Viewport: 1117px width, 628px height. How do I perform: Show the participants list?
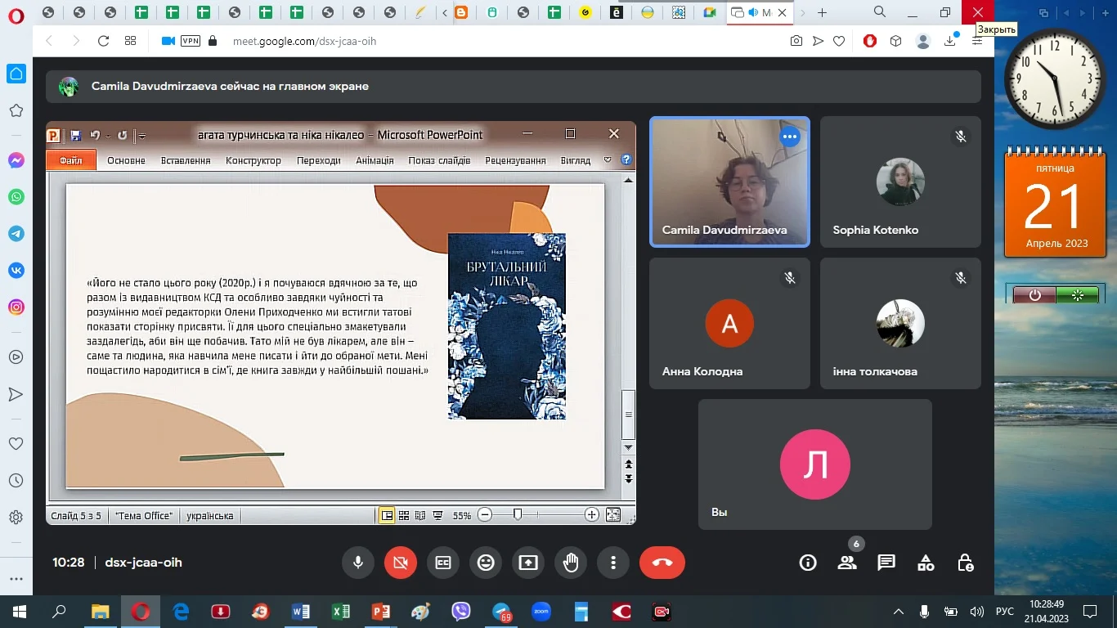[847, 563]
